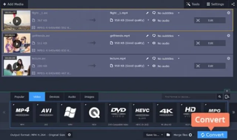Click the audio icon for lecture.mp4

[154, 66]
